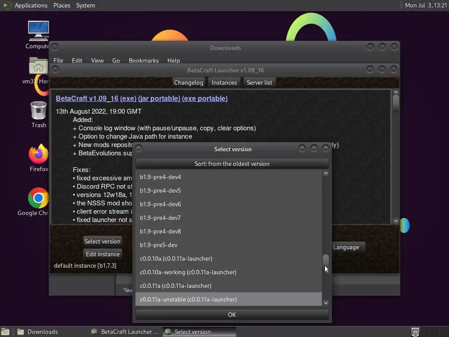Image resolution: width=449 pixels, height=337 pixels.
Task: Open the BetaCraft v1.09_16 link
Action: [87, 98]
